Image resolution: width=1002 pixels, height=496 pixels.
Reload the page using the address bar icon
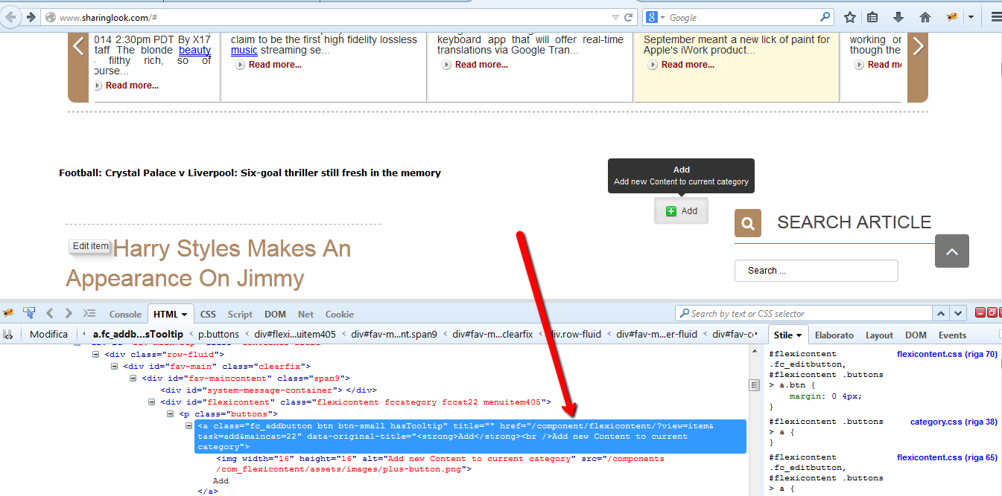[x=628, y=17]
